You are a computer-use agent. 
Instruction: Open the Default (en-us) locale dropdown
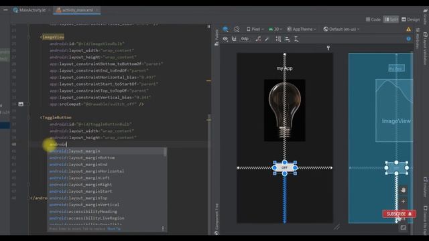[341, 29]
